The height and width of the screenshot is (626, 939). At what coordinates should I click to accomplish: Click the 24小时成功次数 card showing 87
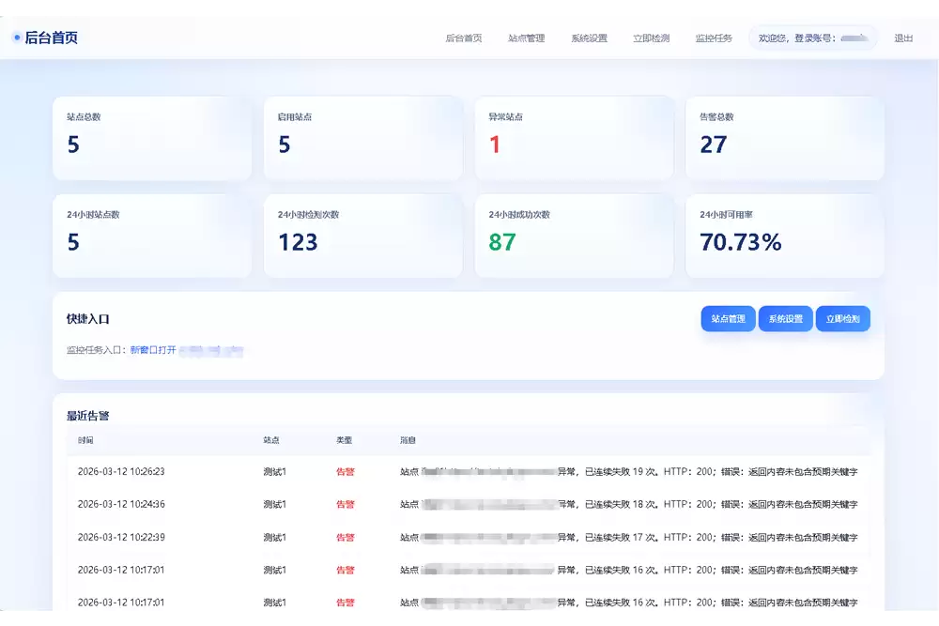tap(574, 236)
